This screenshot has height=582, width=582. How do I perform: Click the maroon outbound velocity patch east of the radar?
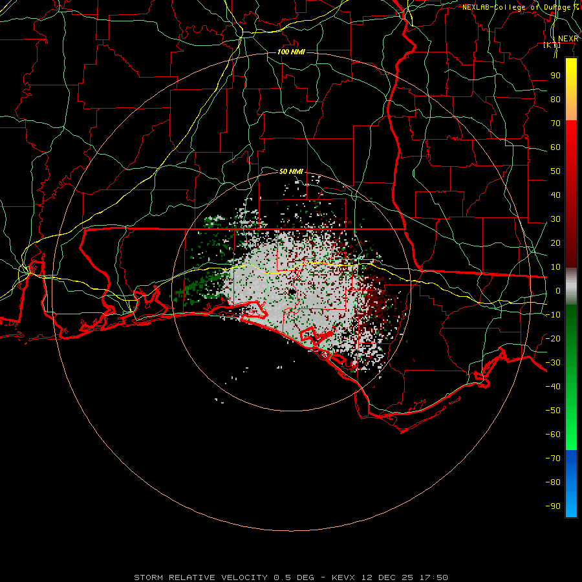click(374, 303)
